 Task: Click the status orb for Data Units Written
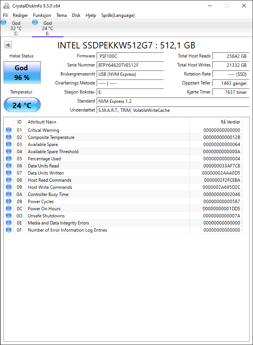pos(9,173)
